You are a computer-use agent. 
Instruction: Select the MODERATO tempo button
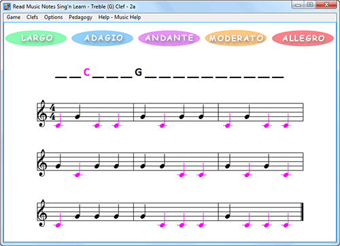point(236,38)
